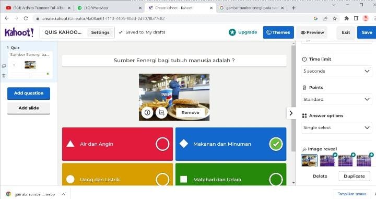The height and width of the screenshot is (199, 376).
Task: Collapse the right settings panel arrow
Action: (291, 113)
